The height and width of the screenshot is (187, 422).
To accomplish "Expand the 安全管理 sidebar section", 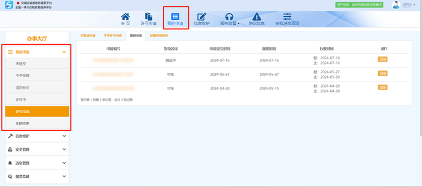I will coord(37,149).
